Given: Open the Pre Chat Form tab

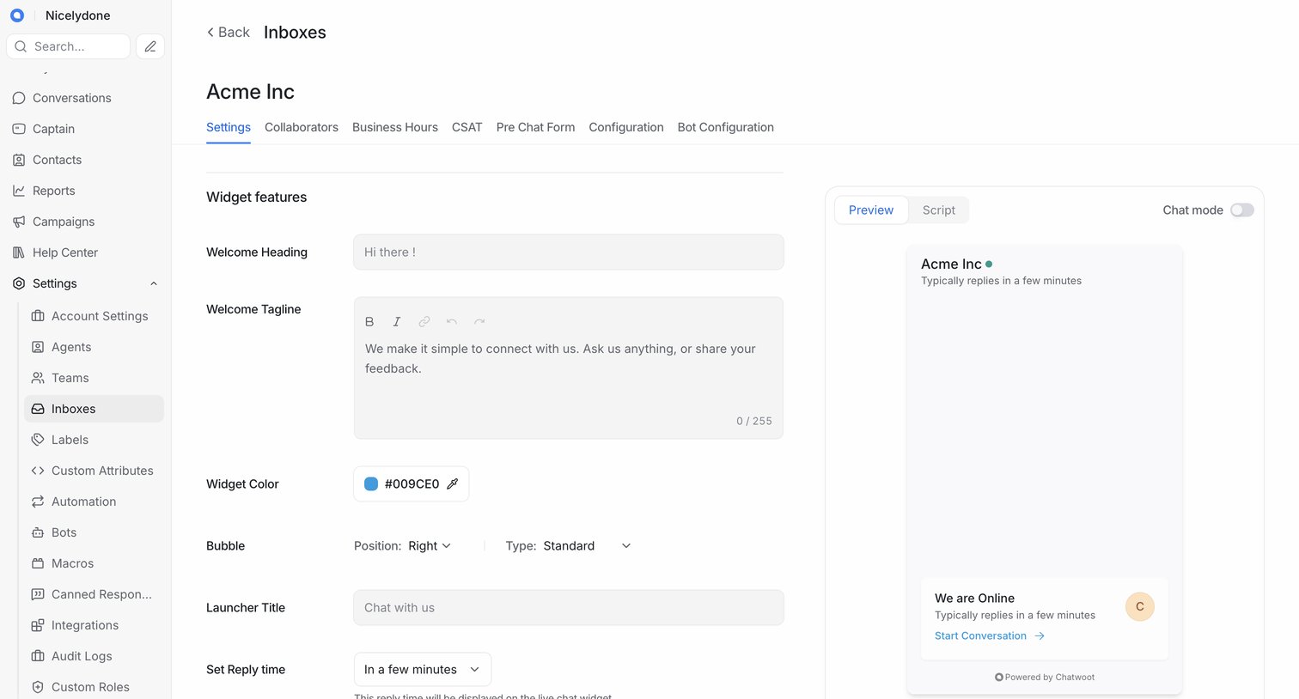Looking at the screenshot, I should pos(536,127).
